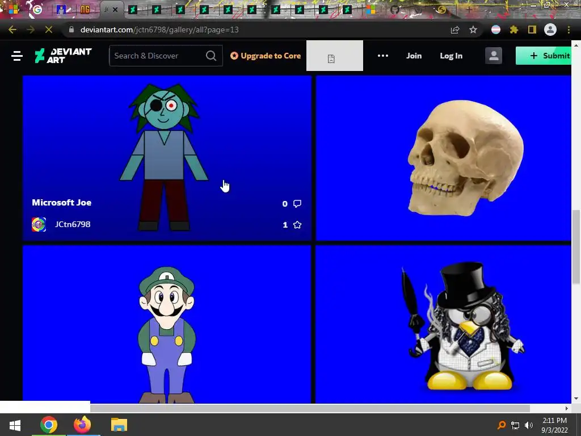Launch Firefox from the taskbar
Image resolution: width=581 pixels, height=436 pixels.
point(82,425)
